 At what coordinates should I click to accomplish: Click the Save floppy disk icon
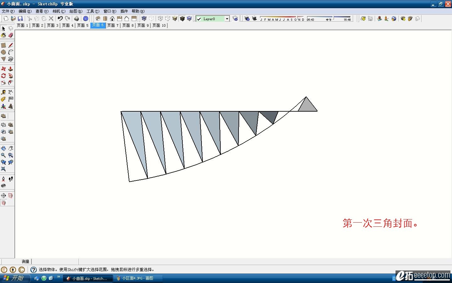[20, 19]
